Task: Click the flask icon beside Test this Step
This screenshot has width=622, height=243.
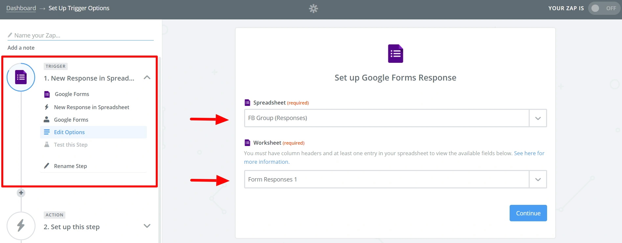Action: 47,144
